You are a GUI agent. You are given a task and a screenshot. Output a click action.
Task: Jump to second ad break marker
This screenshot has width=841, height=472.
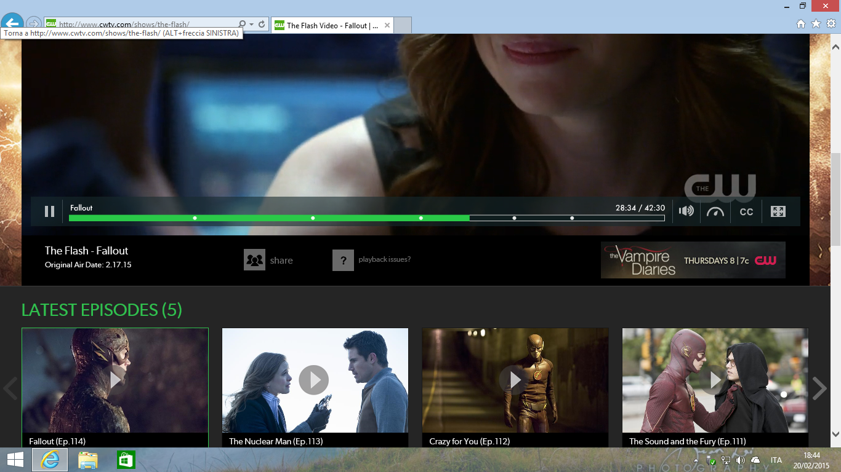tap(313, 218)
